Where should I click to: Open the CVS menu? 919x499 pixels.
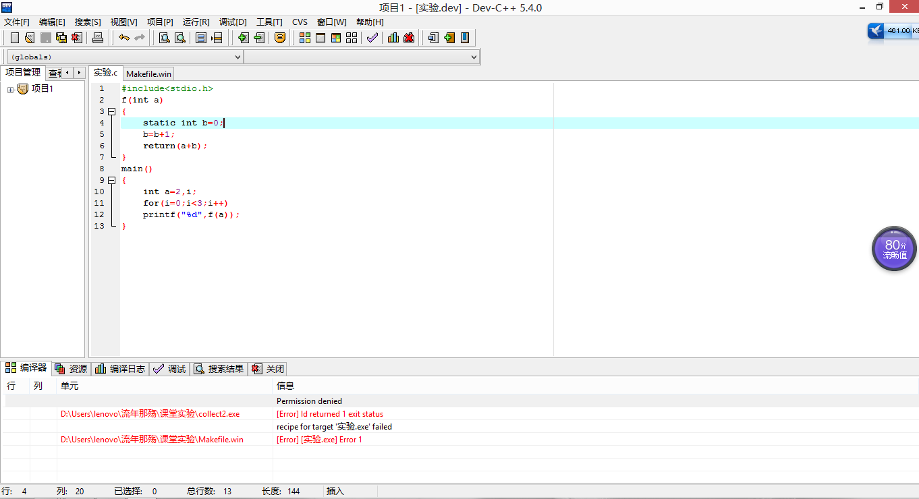pyautogui.click(x=300, y=22)
